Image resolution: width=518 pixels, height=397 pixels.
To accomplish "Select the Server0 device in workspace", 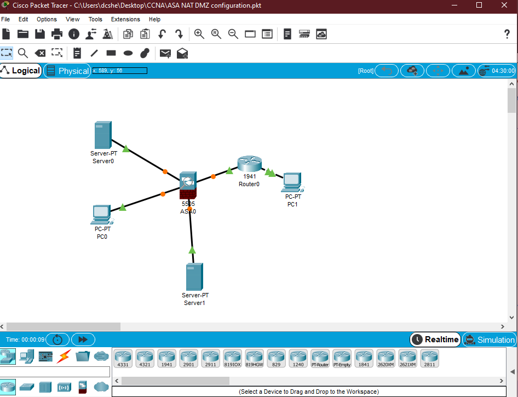I will click(103, 135).
